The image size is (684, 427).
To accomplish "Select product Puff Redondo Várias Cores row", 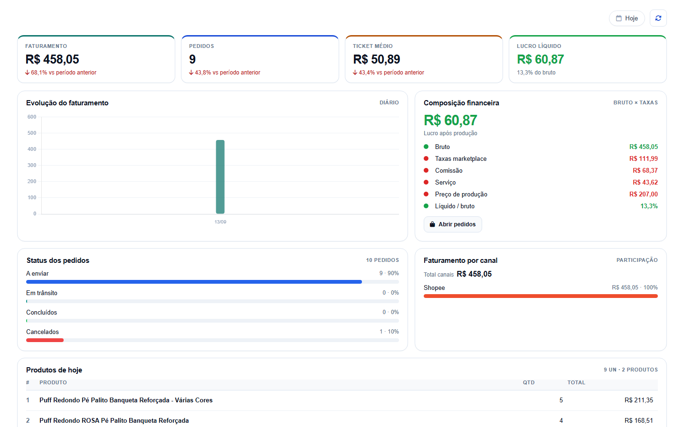I will pyautogui.click(x=342, y=400).
